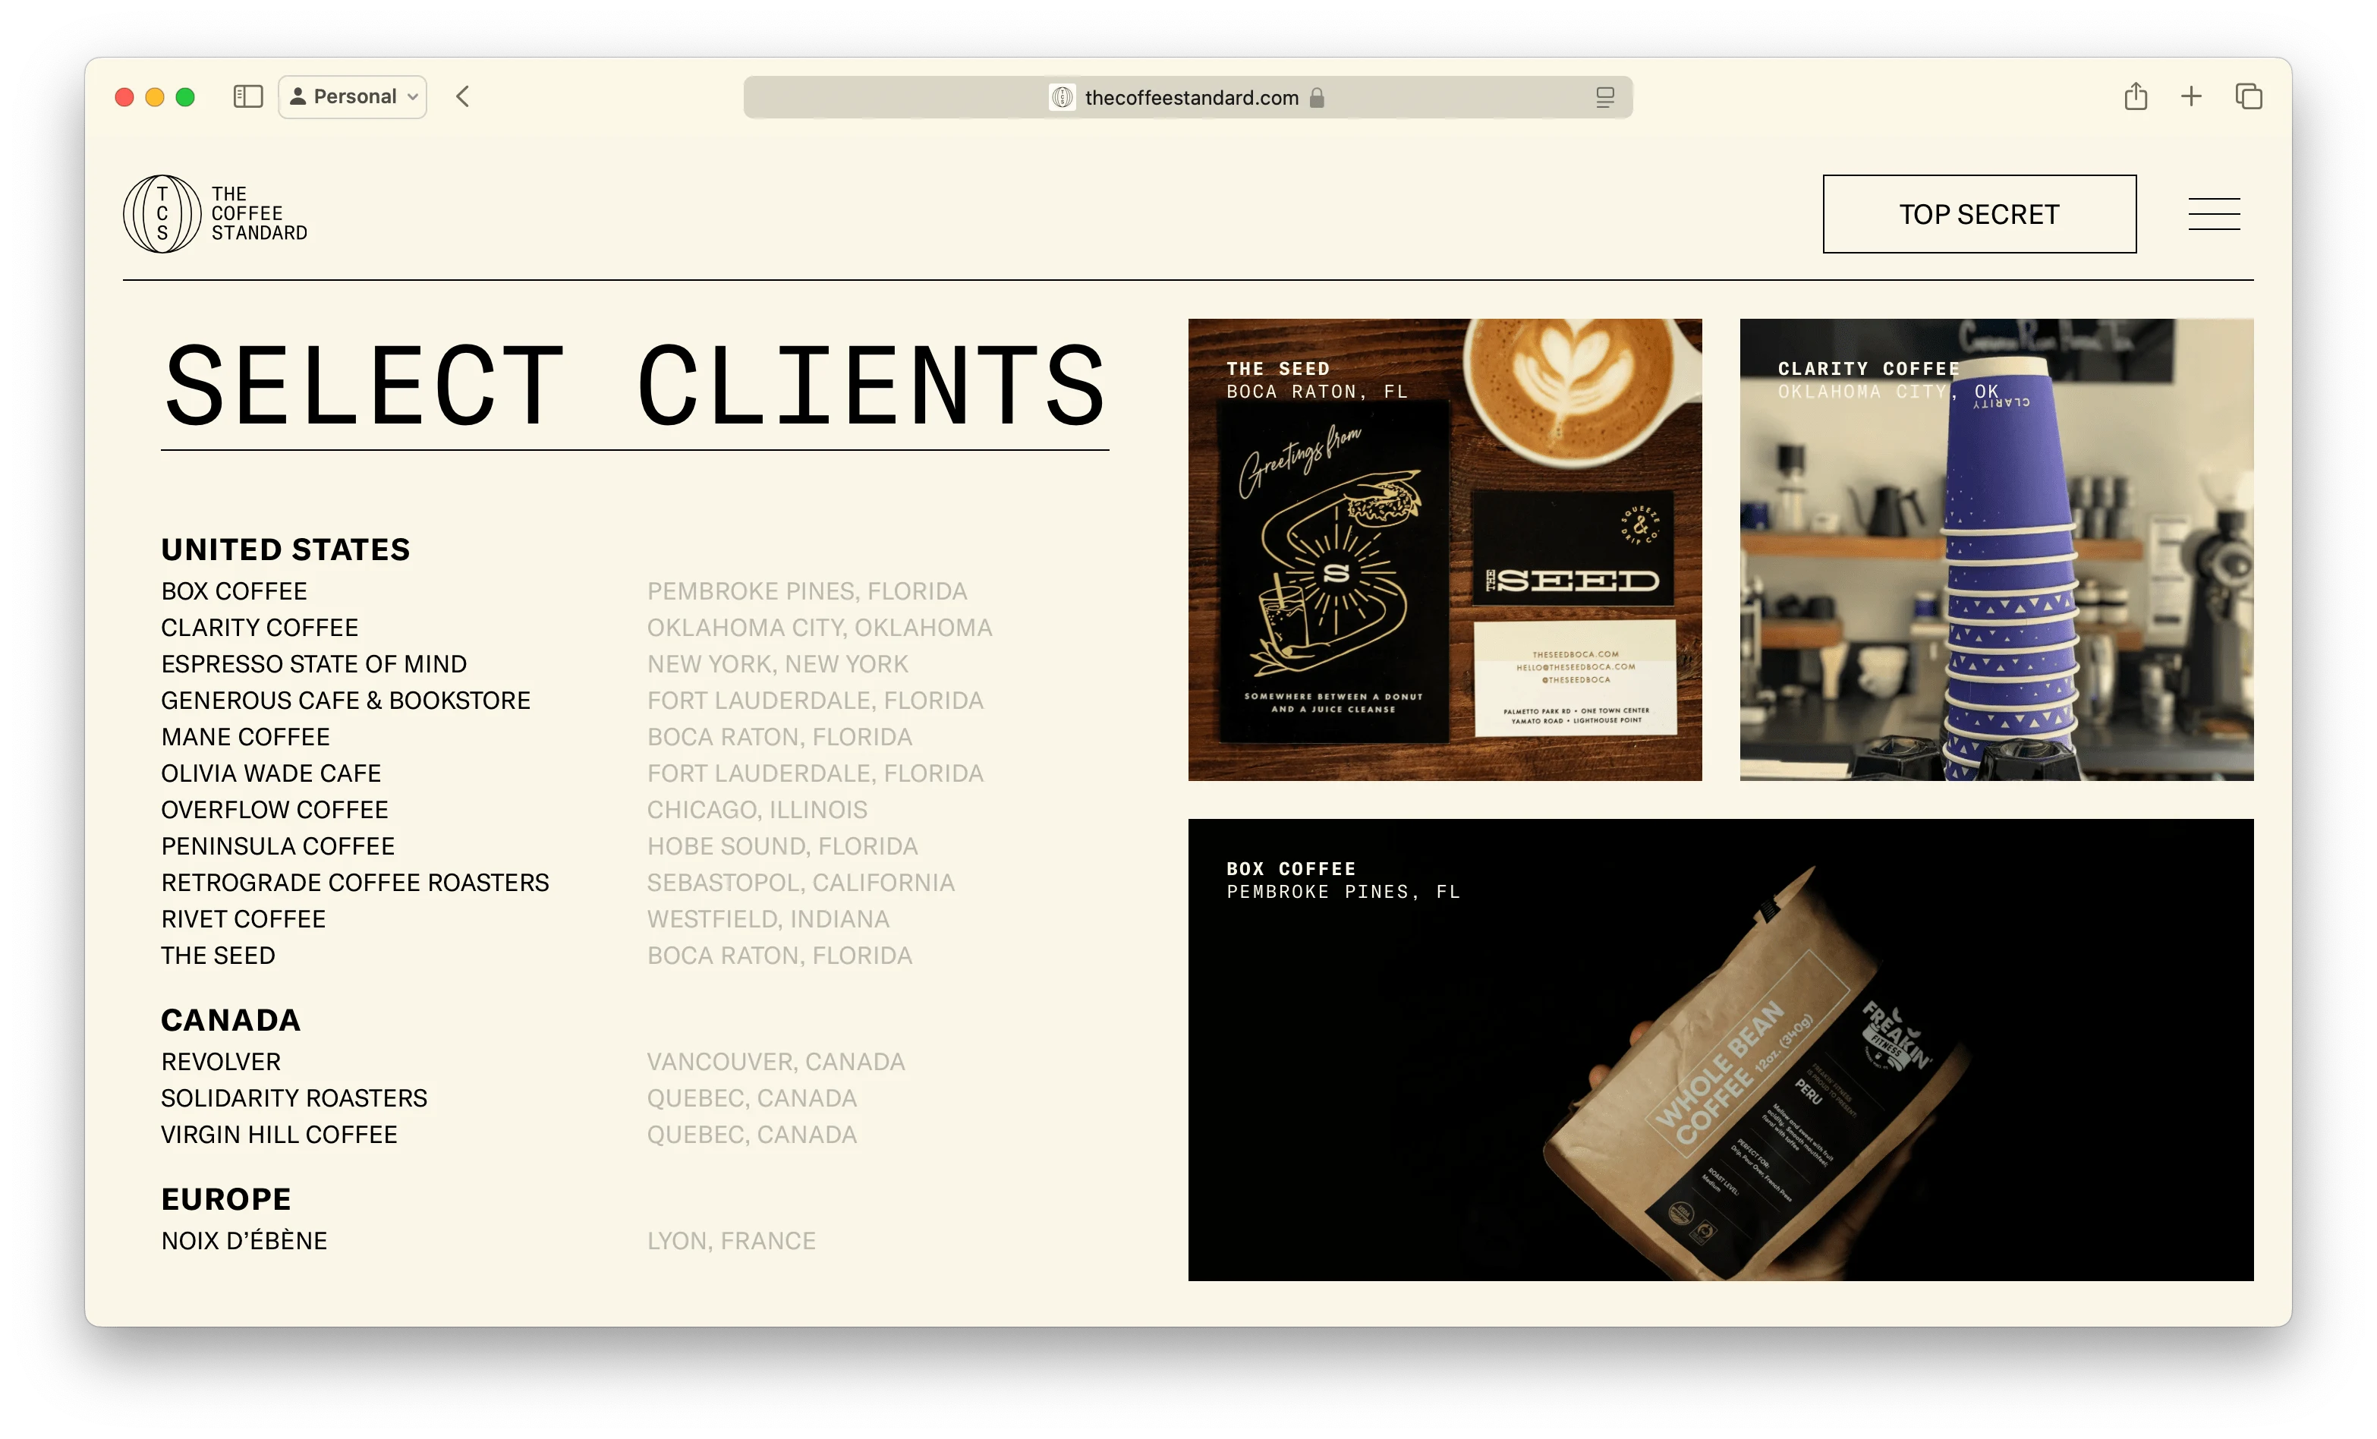Click The Coffee Standard globe logo
Viewport: 2377px width, 1439px height.
[162, 214]
